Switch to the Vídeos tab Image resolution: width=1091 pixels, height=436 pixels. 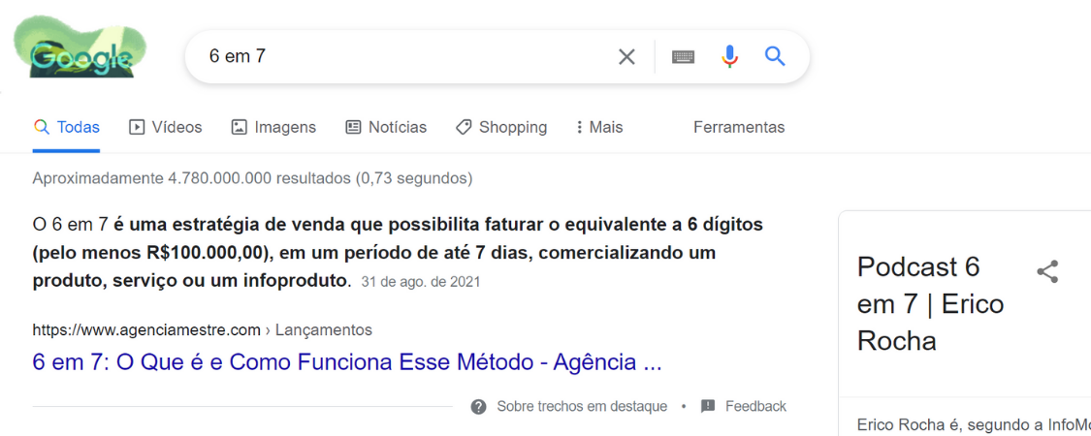[x=166, y=127]
